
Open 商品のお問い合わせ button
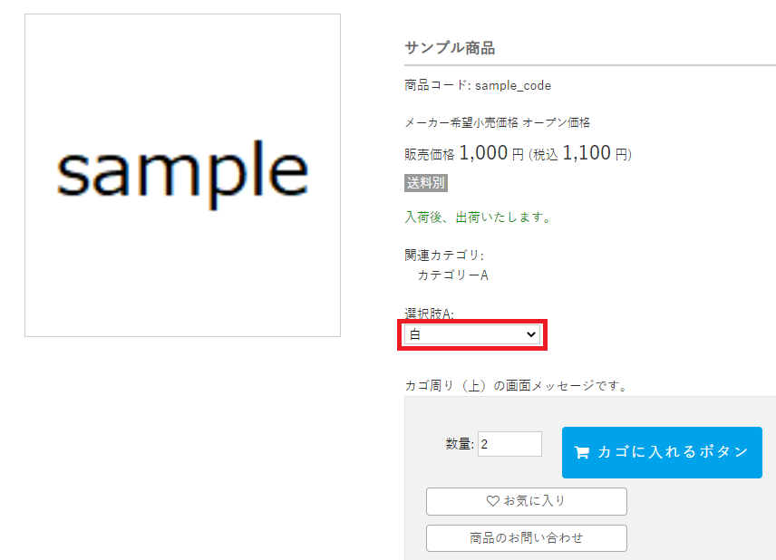pos(526,537)
